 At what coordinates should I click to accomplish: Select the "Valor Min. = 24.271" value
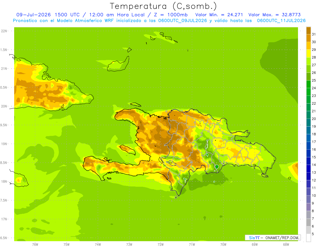coord(219,15)
